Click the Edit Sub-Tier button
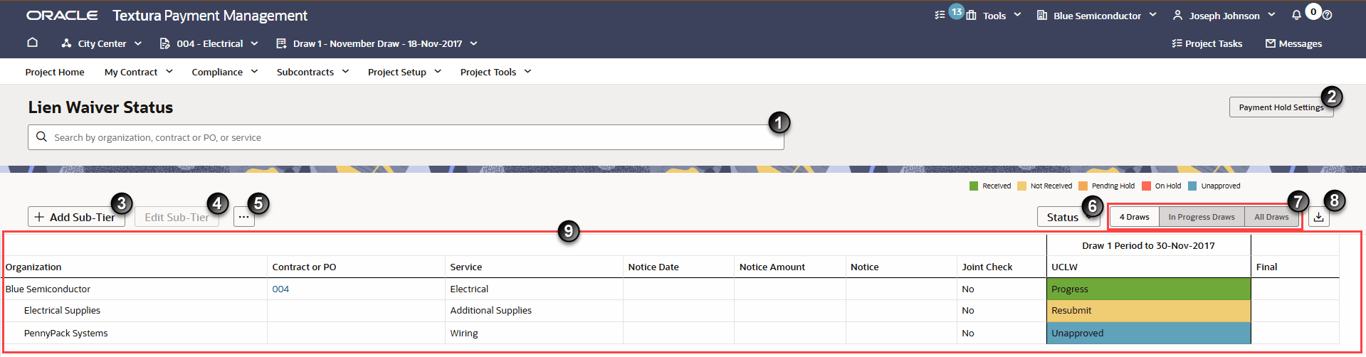Viewport: 1366px width, 357px height. point(177,217)
